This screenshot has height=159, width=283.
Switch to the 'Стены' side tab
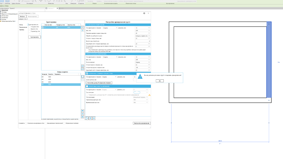21,25
